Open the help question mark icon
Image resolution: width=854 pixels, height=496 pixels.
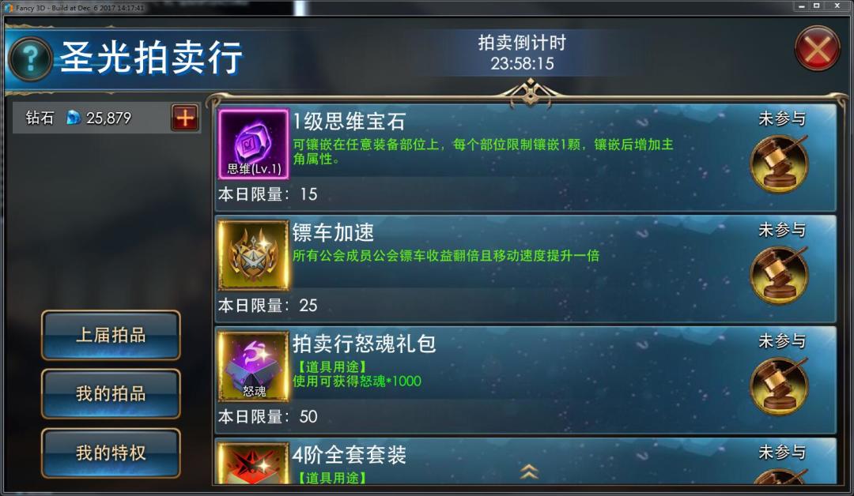(31, 58)
